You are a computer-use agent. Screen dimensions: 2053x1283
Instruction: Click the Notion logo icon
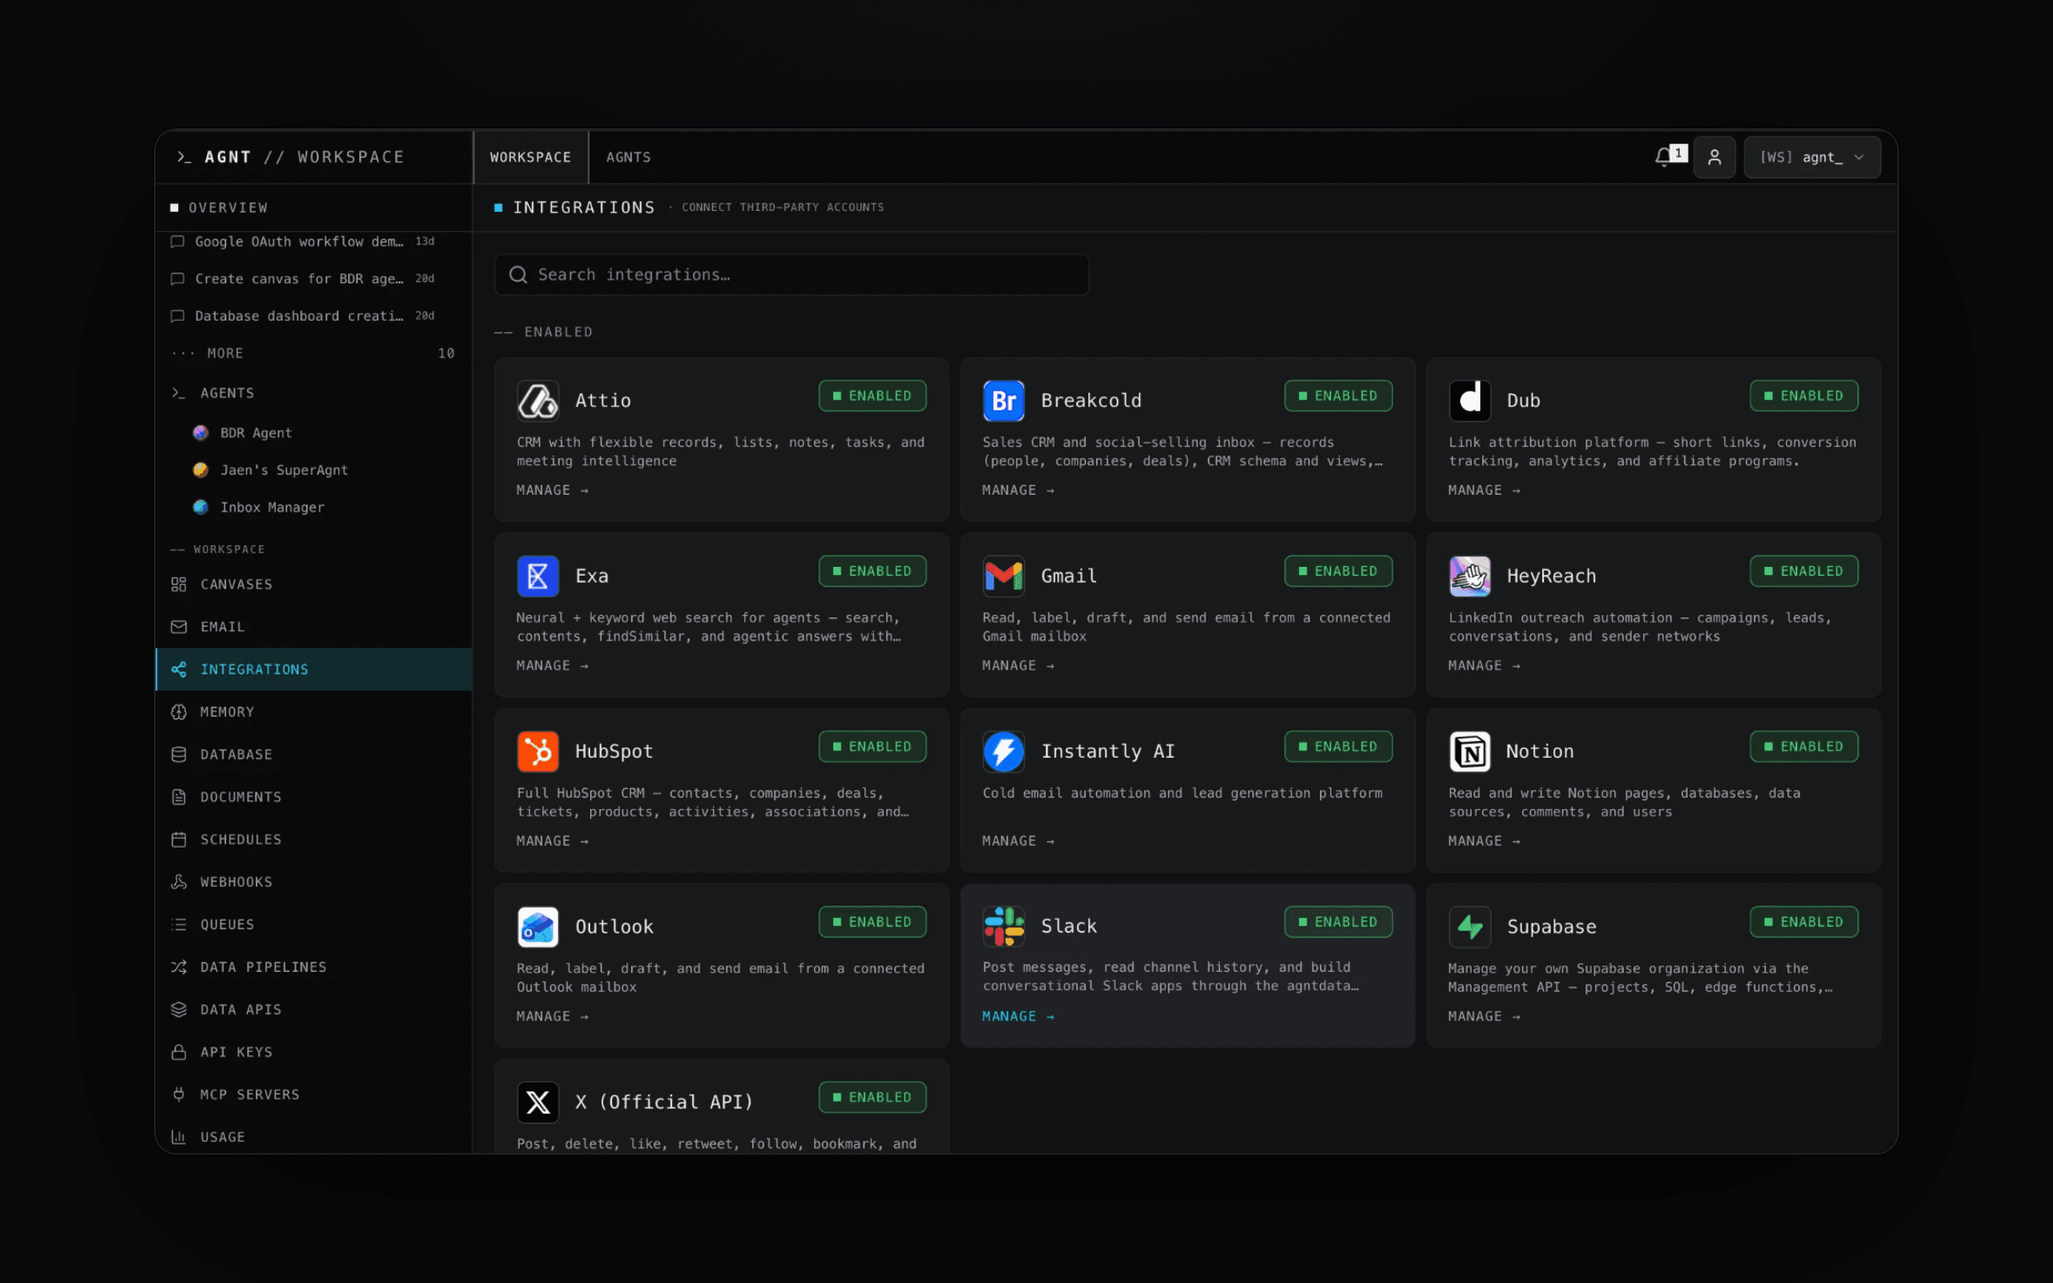pyautogui.click(x=1469, y=751)
